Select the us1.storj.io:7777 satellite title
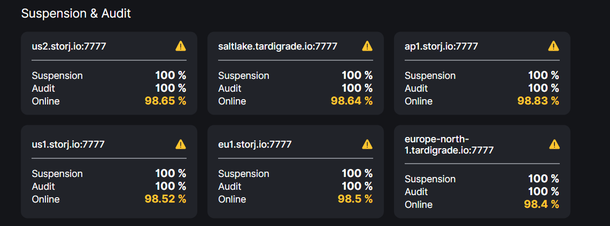Image resolution: width=610 pixels, height=226 pixels. [x=68, y=144]
